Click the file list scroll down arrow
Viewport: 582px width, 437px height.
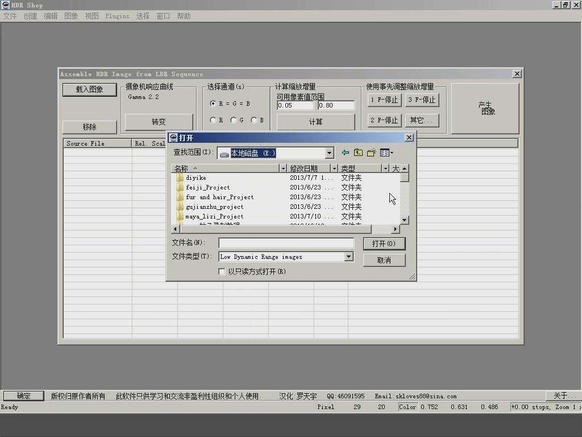tap(405, 220)
